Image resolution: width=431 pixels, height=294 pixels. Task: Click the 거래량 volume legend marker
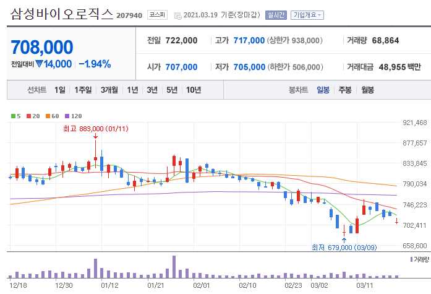pos(411,259)
